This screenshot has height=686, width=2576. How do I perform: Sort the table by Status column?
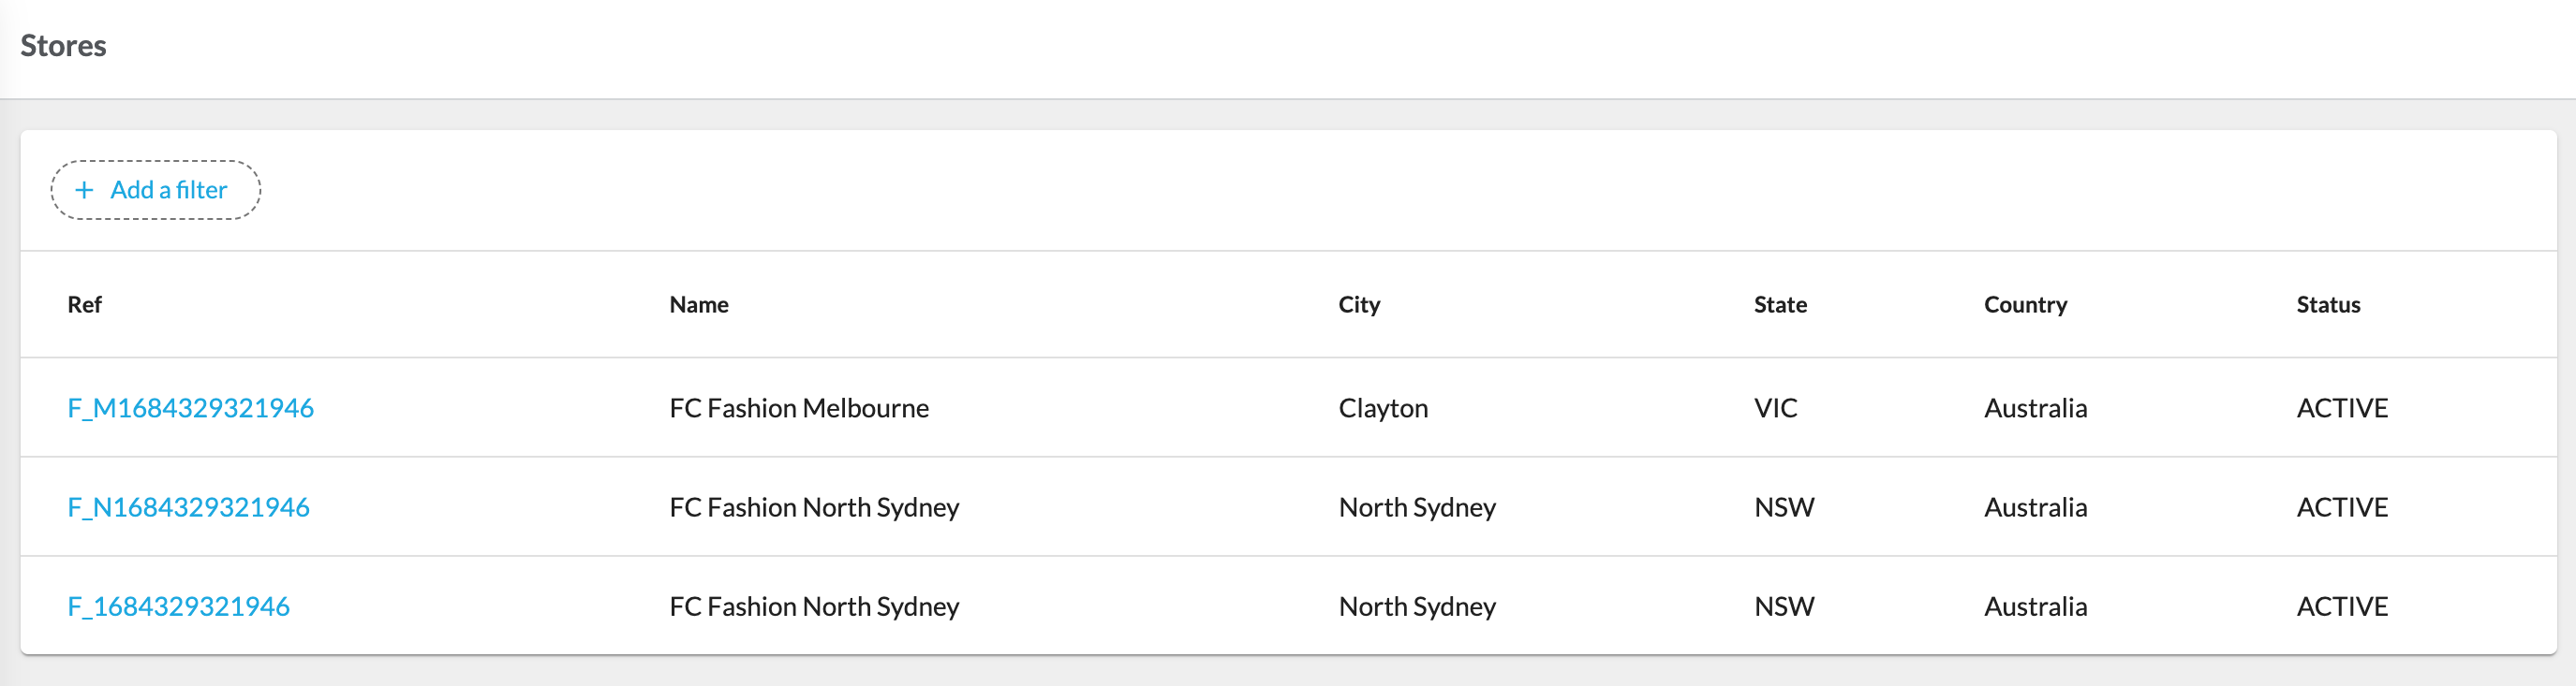(2328, 304)
